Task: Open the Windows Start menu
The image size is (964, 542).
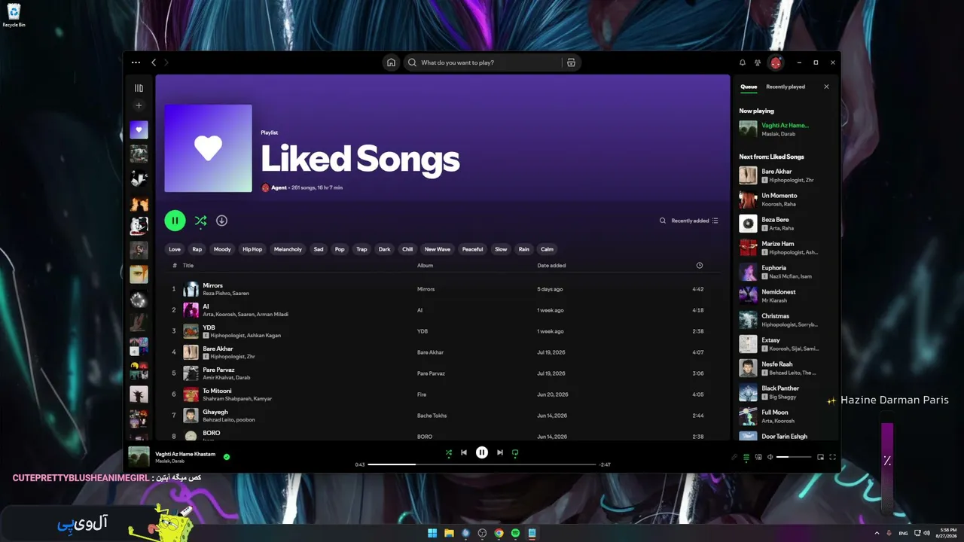Action: 432,533
